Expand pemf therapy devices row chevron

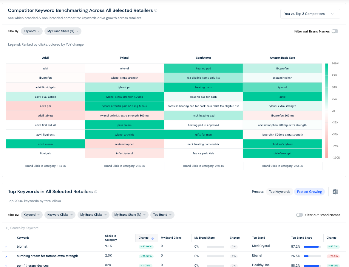(6, 266)
